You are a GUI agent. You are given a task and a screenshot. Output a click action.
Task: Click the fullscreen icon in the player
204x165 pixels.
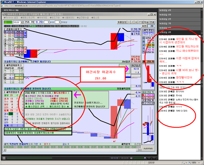coord(154,158)
